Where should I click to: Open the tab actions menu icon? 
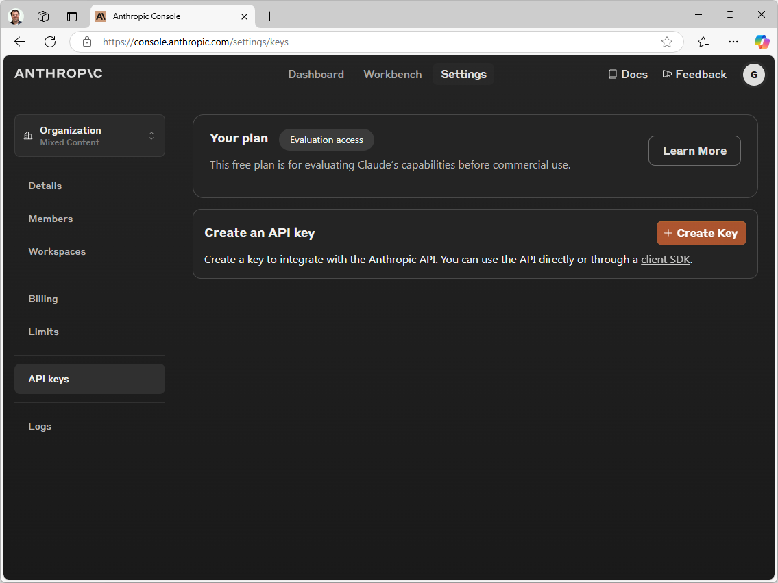pos(72,16)
